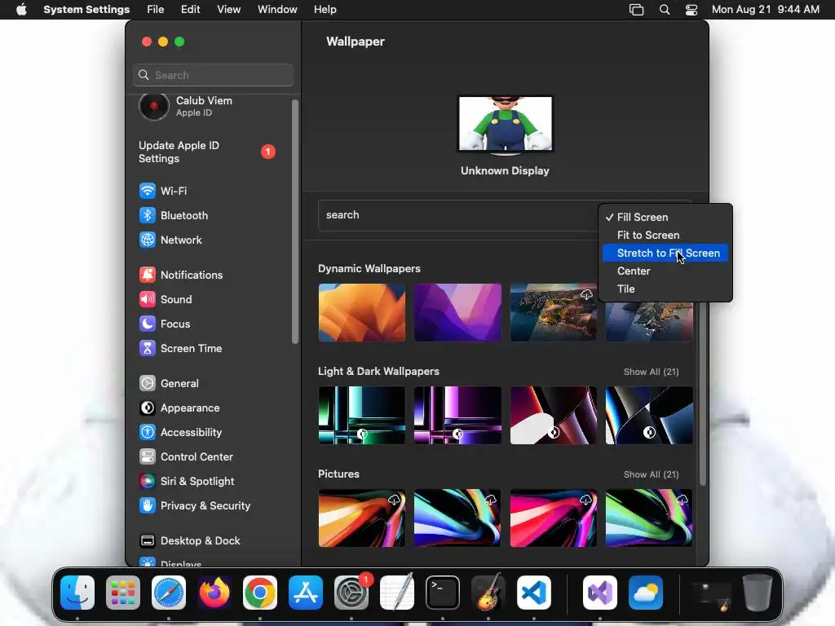Open the Edit menu
The image size is (835, 626).
190,10
